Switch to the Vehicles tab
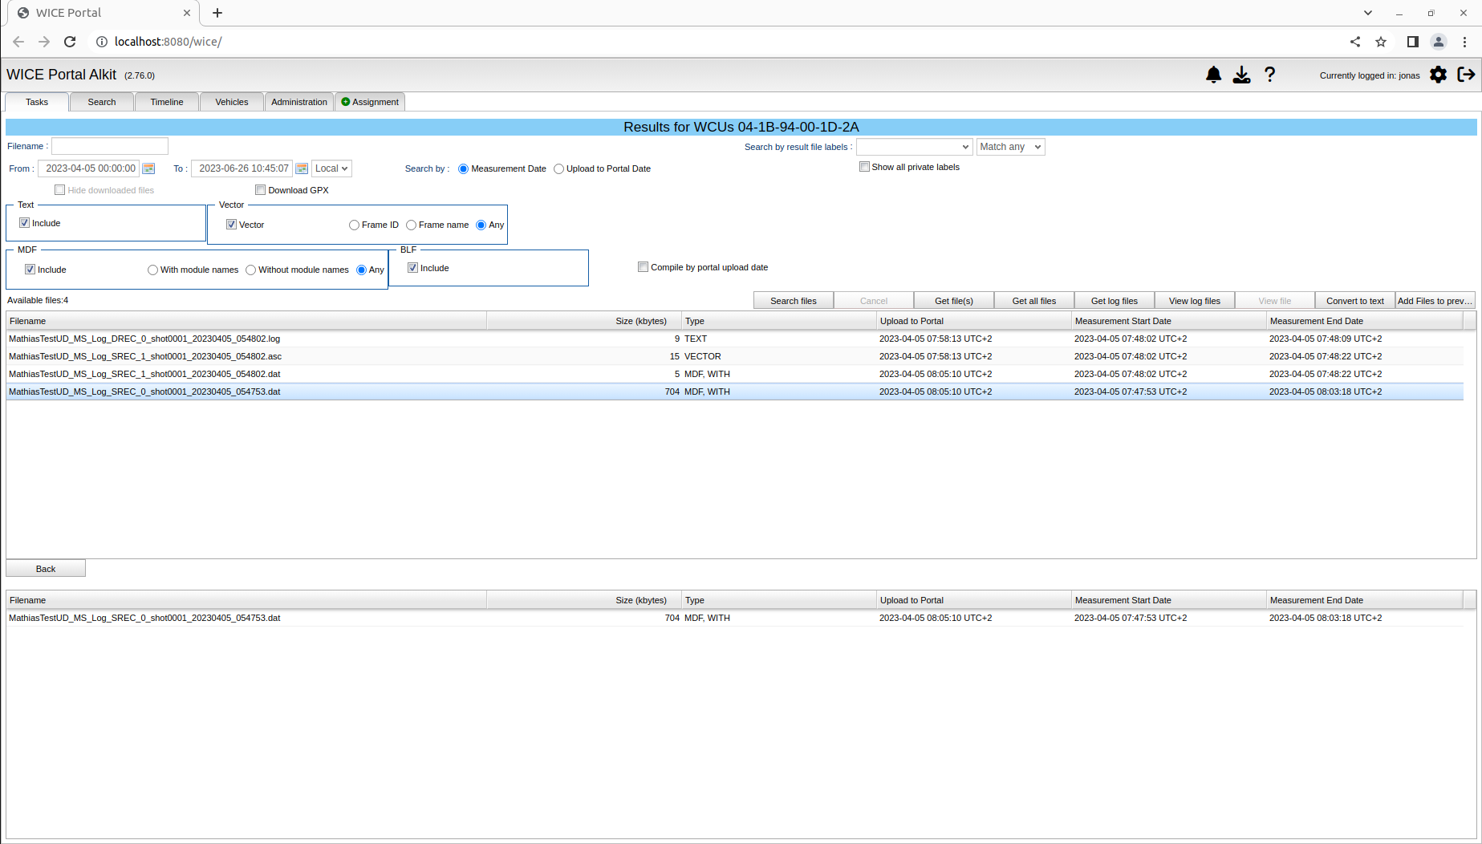This screenshot has height=844, width=1482. tap(231, 102)
